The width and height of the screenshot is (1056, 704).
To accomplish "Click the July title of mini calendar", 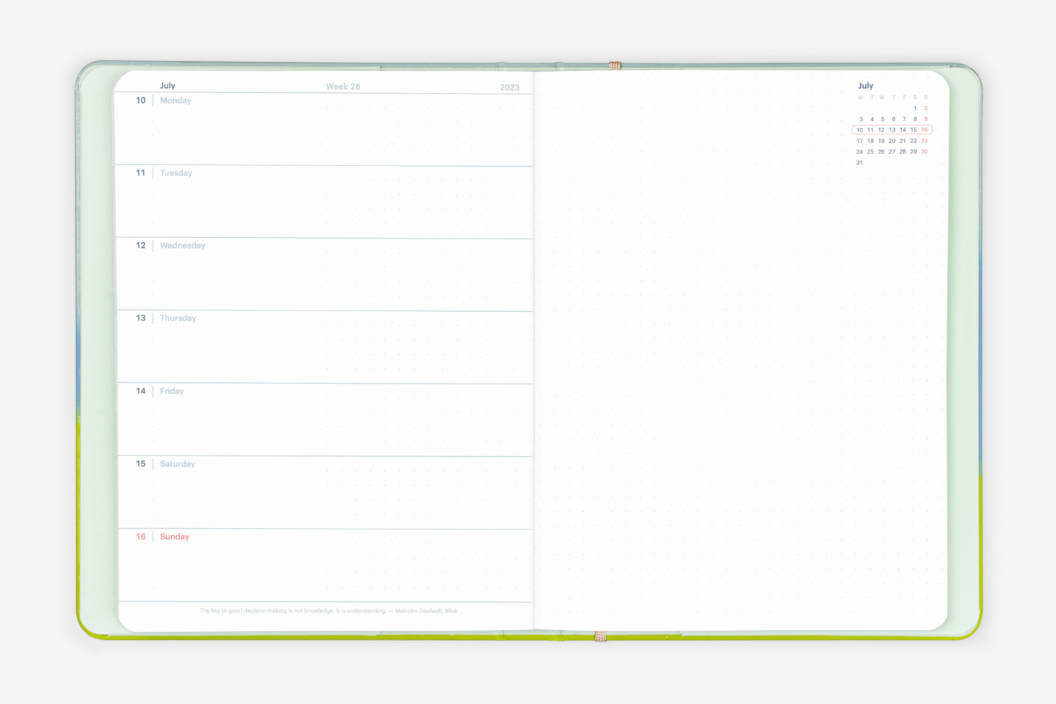I will (x=866, y=86).
